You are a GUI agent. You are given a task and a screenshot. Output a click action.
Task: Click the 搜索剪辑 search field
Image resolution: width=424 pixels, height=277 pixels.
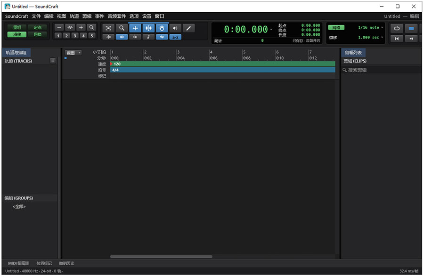381,70
